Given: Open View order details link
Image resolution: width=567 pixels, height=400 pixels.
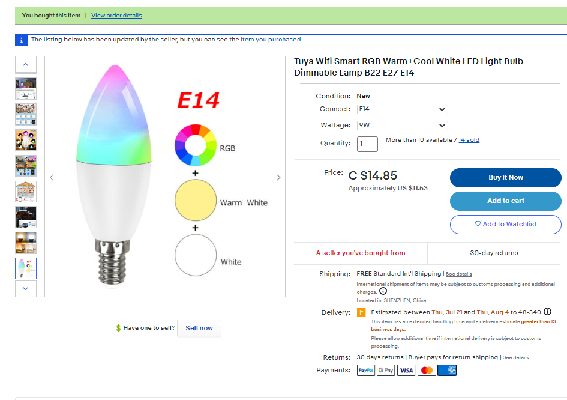Looking at the screenshot, I should 116,16.
